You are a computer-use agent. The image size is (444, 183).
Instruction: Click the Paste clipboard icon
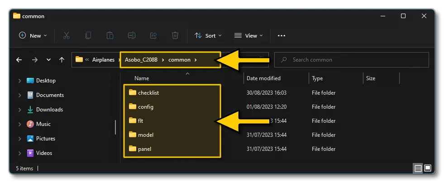click(110, 35)
